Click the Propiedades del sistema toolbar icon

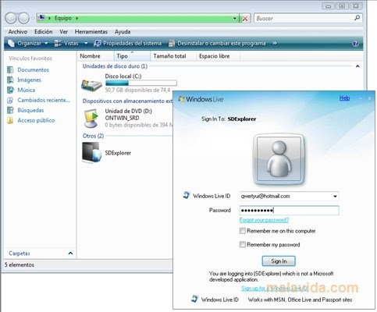[x=98, y=44]
